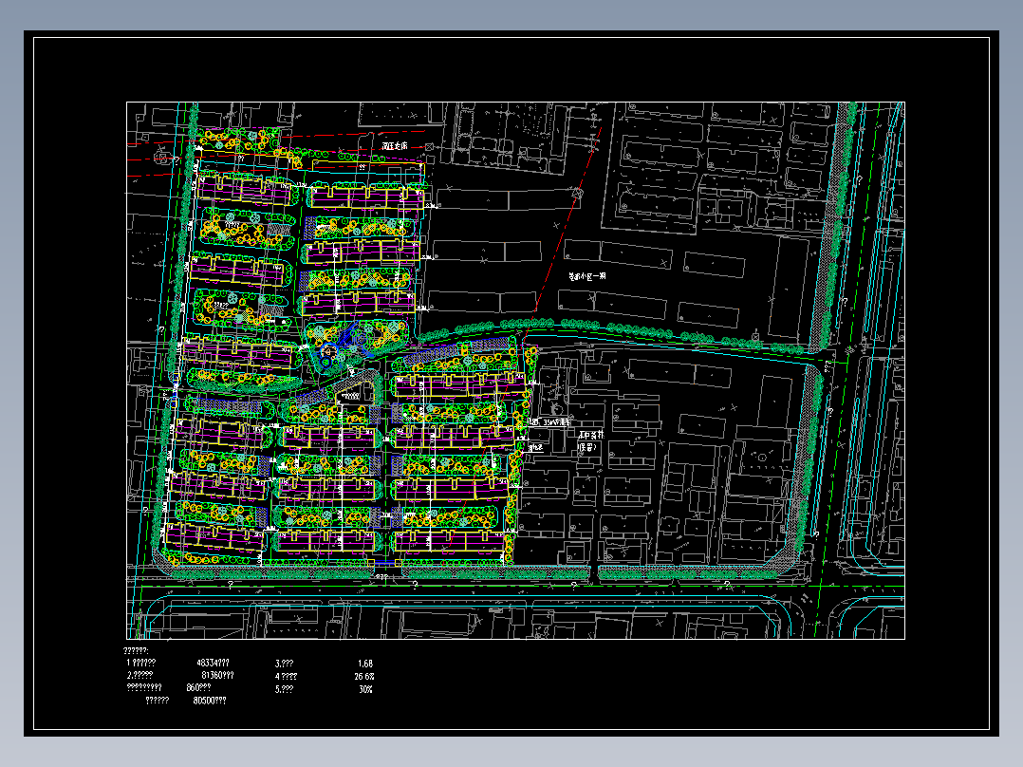Viewport: 1023px width, 767px height.
Task: Click the row label starting with "2."
Action: click(139, 675)
